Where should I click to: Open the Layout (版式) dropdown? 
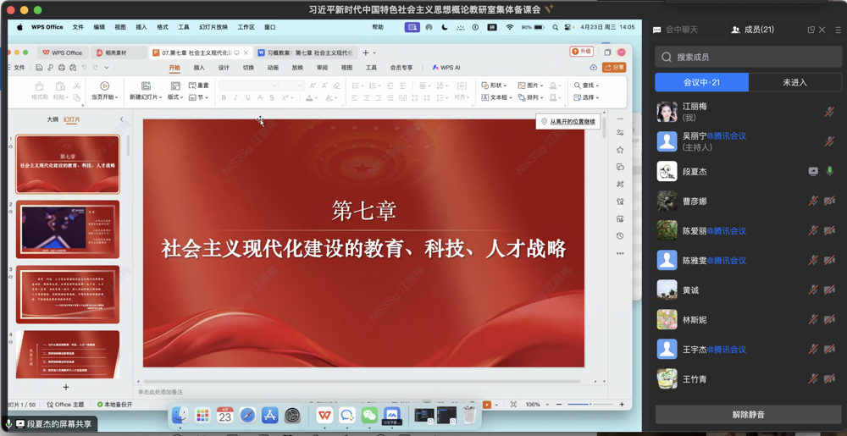tap(175, 97)
